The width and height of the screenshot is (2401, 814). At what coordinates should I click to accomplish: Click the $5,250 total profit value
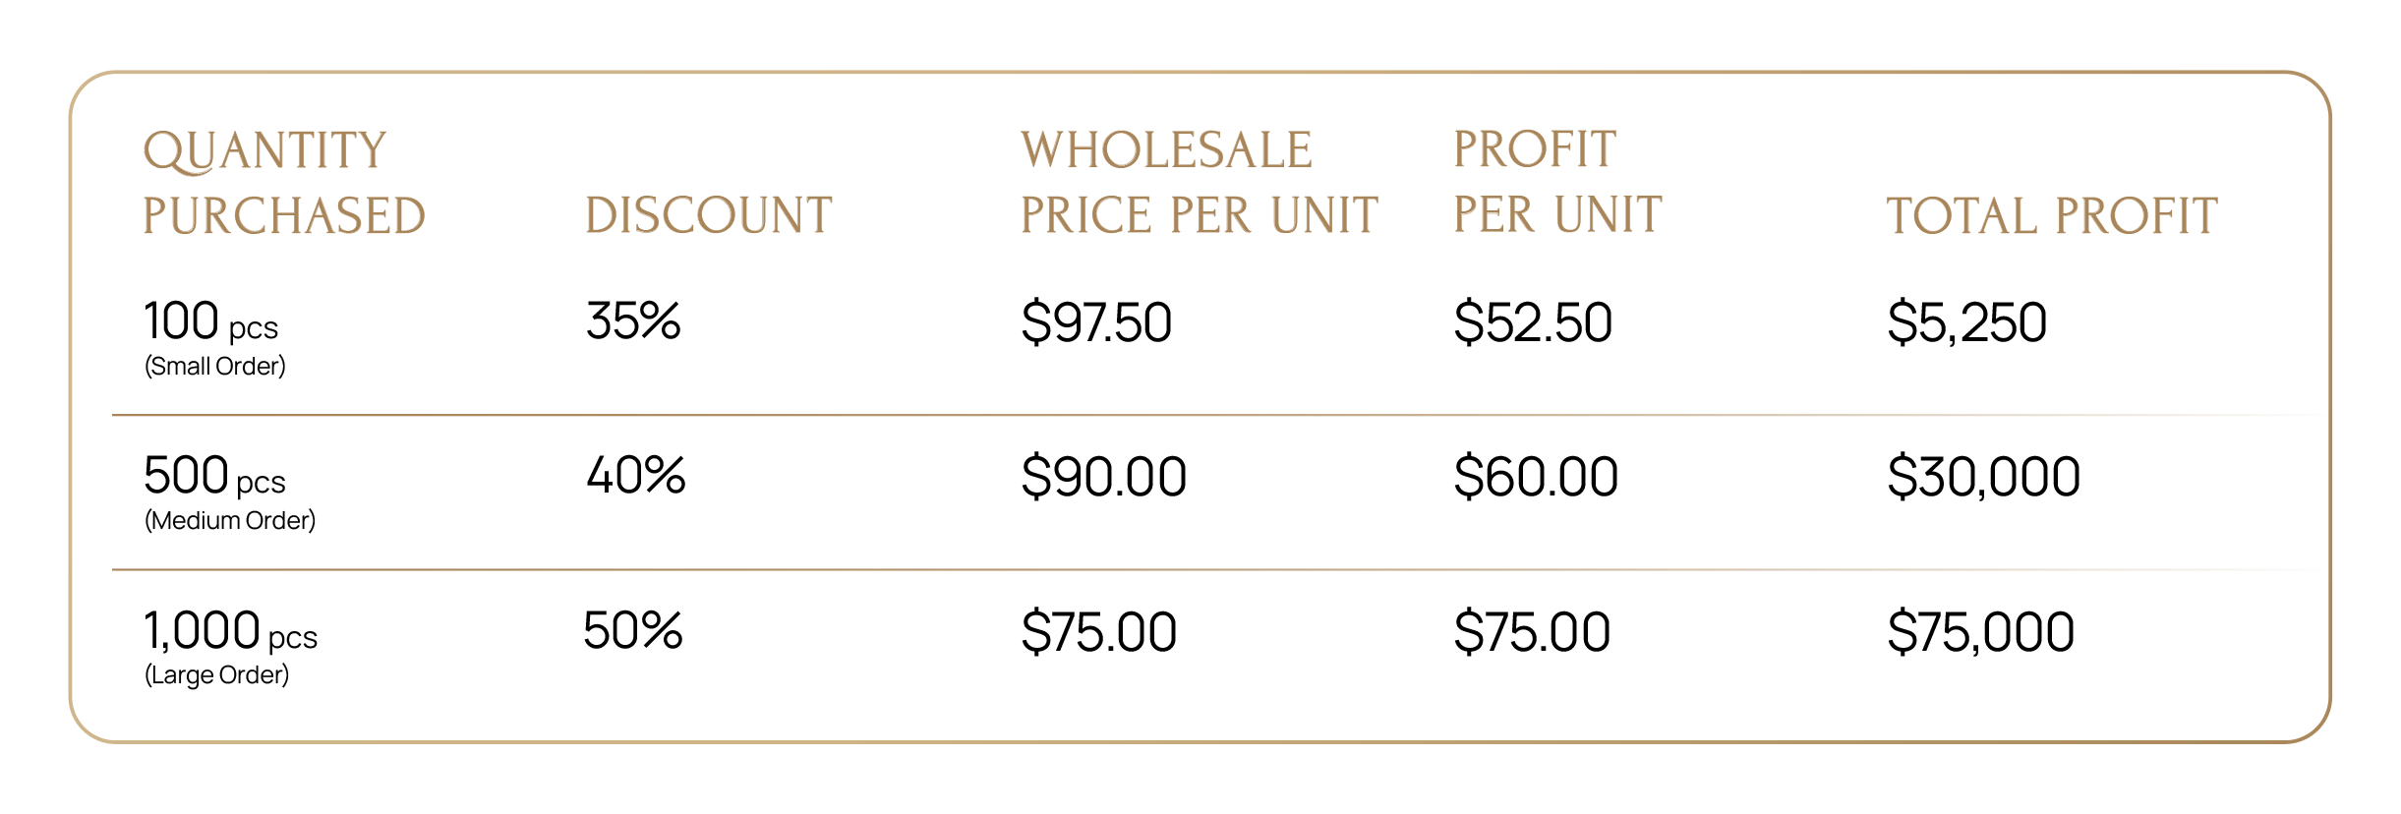[1966, 322]
